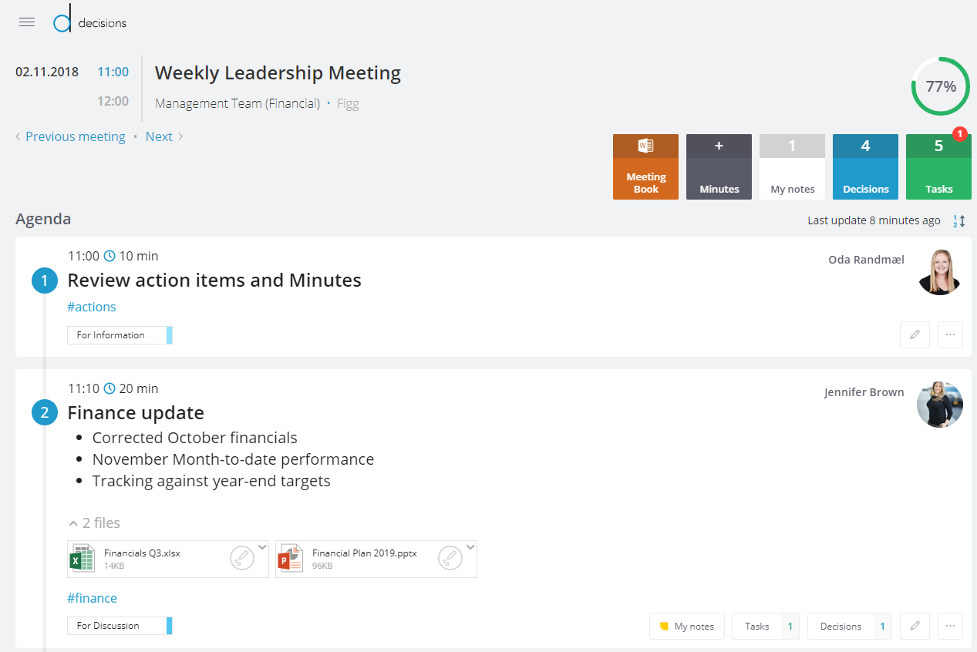Image resolution: width=977 pixels, height=652 pixels.
Task: Click the annotate icon on Financial Plan 2019.pptx
Action: coord(450,558)
